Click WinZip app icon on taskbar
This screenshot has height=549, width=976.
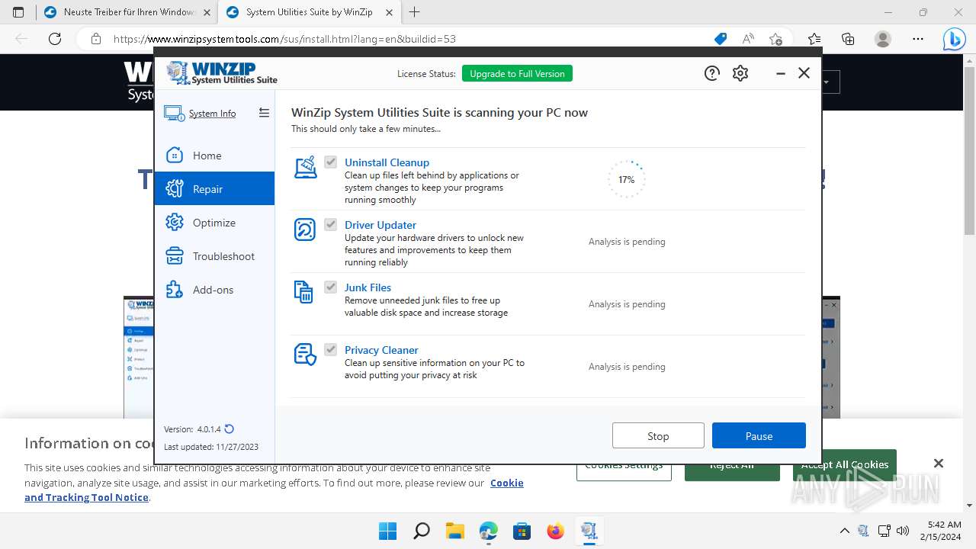click(589, 531)
